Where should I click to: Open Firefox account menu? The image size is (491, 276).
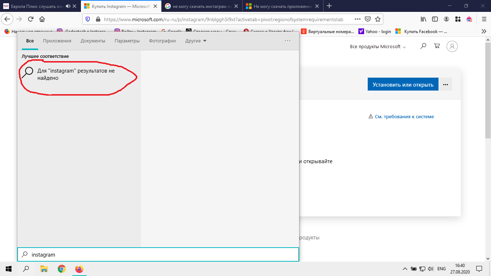[446, 19]
